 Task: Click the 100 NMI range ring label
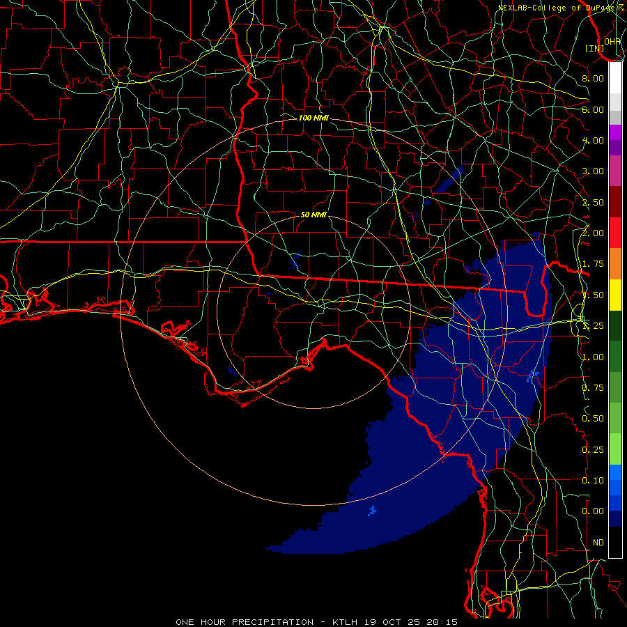[x=313, y=118]
